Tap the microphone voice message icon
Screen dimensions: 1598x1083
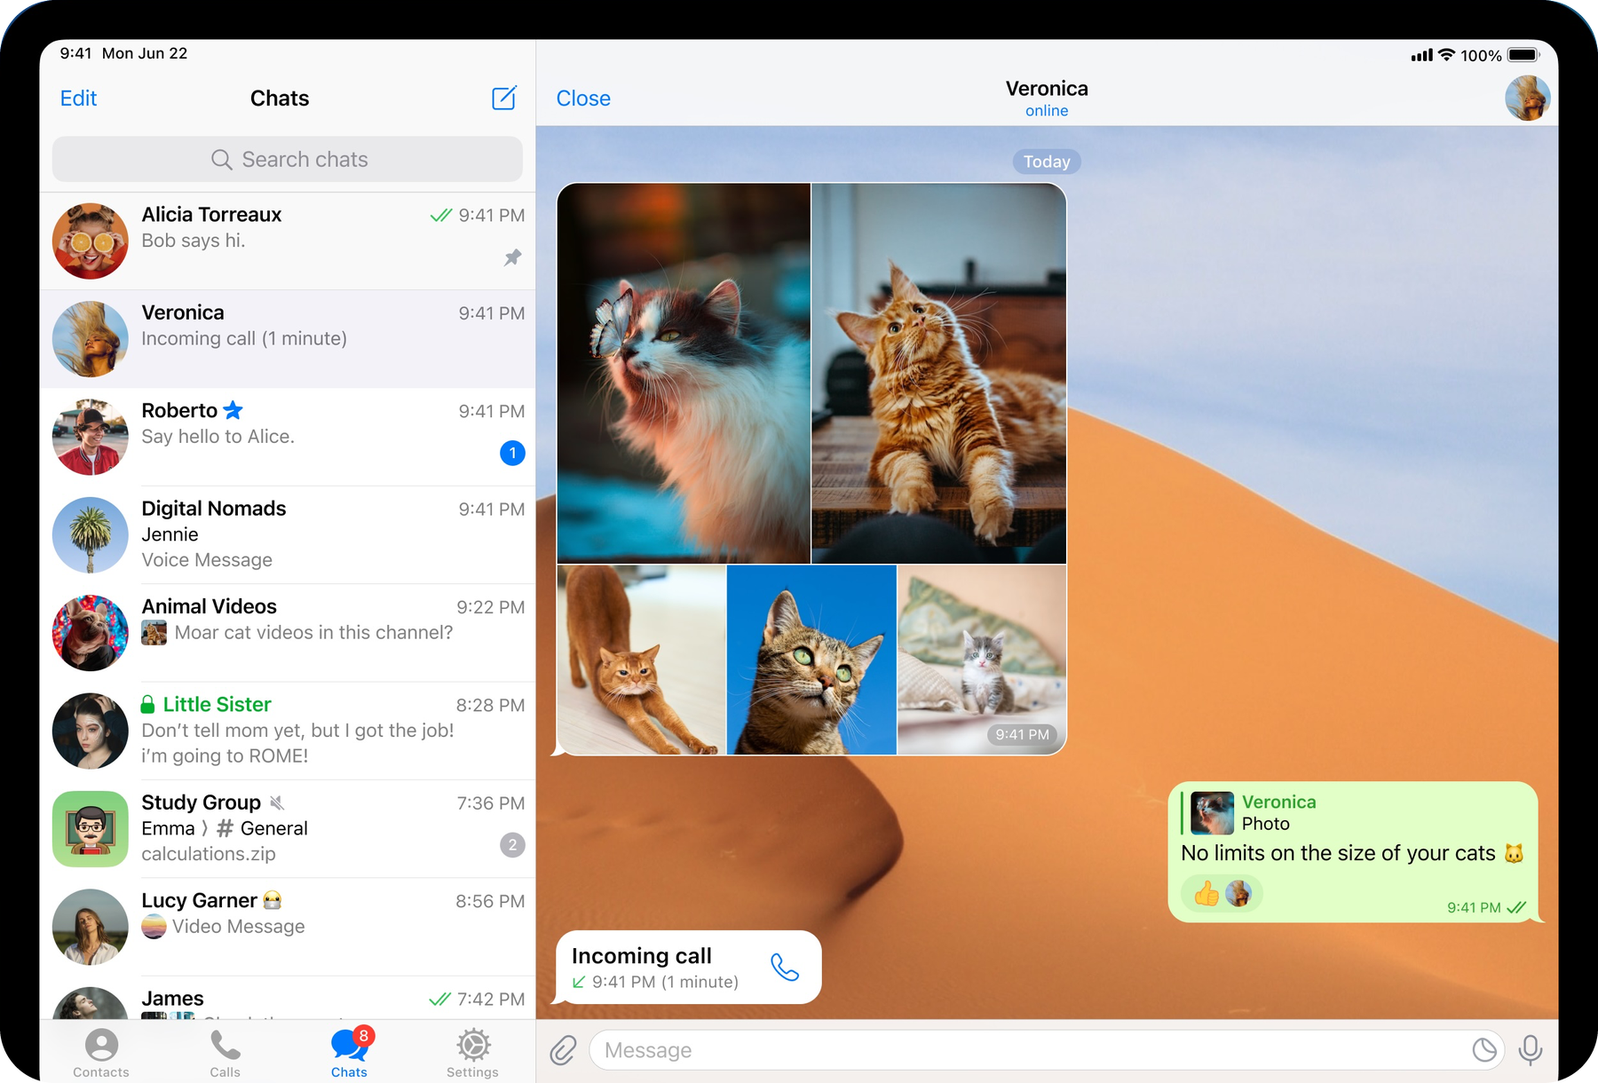(x=1531, y=1050)
